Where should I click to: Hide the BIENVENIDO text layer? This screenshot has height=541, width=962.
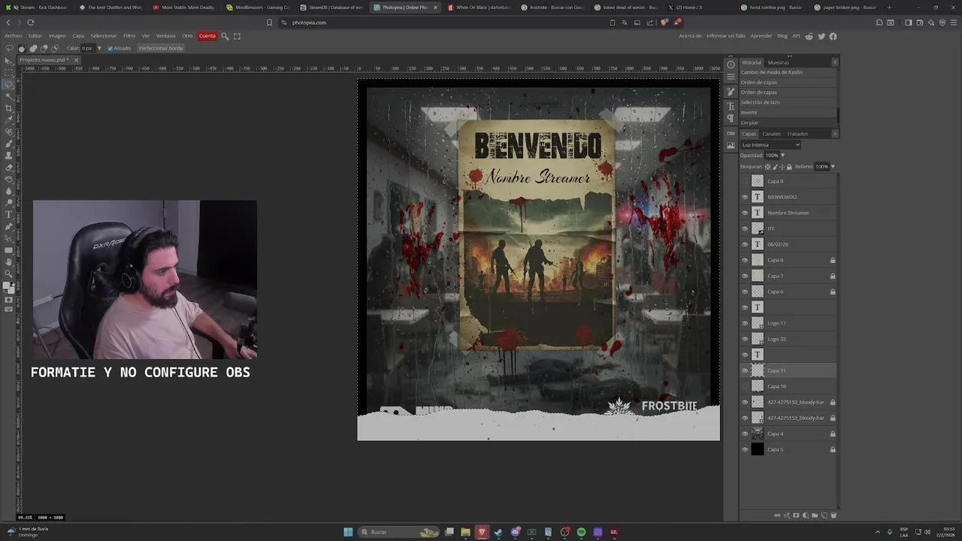pos(745,197)
